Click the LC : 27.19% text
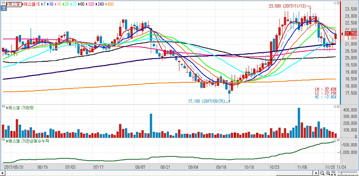Viewport: 359px width, 176px height. [x=326, y=93]
